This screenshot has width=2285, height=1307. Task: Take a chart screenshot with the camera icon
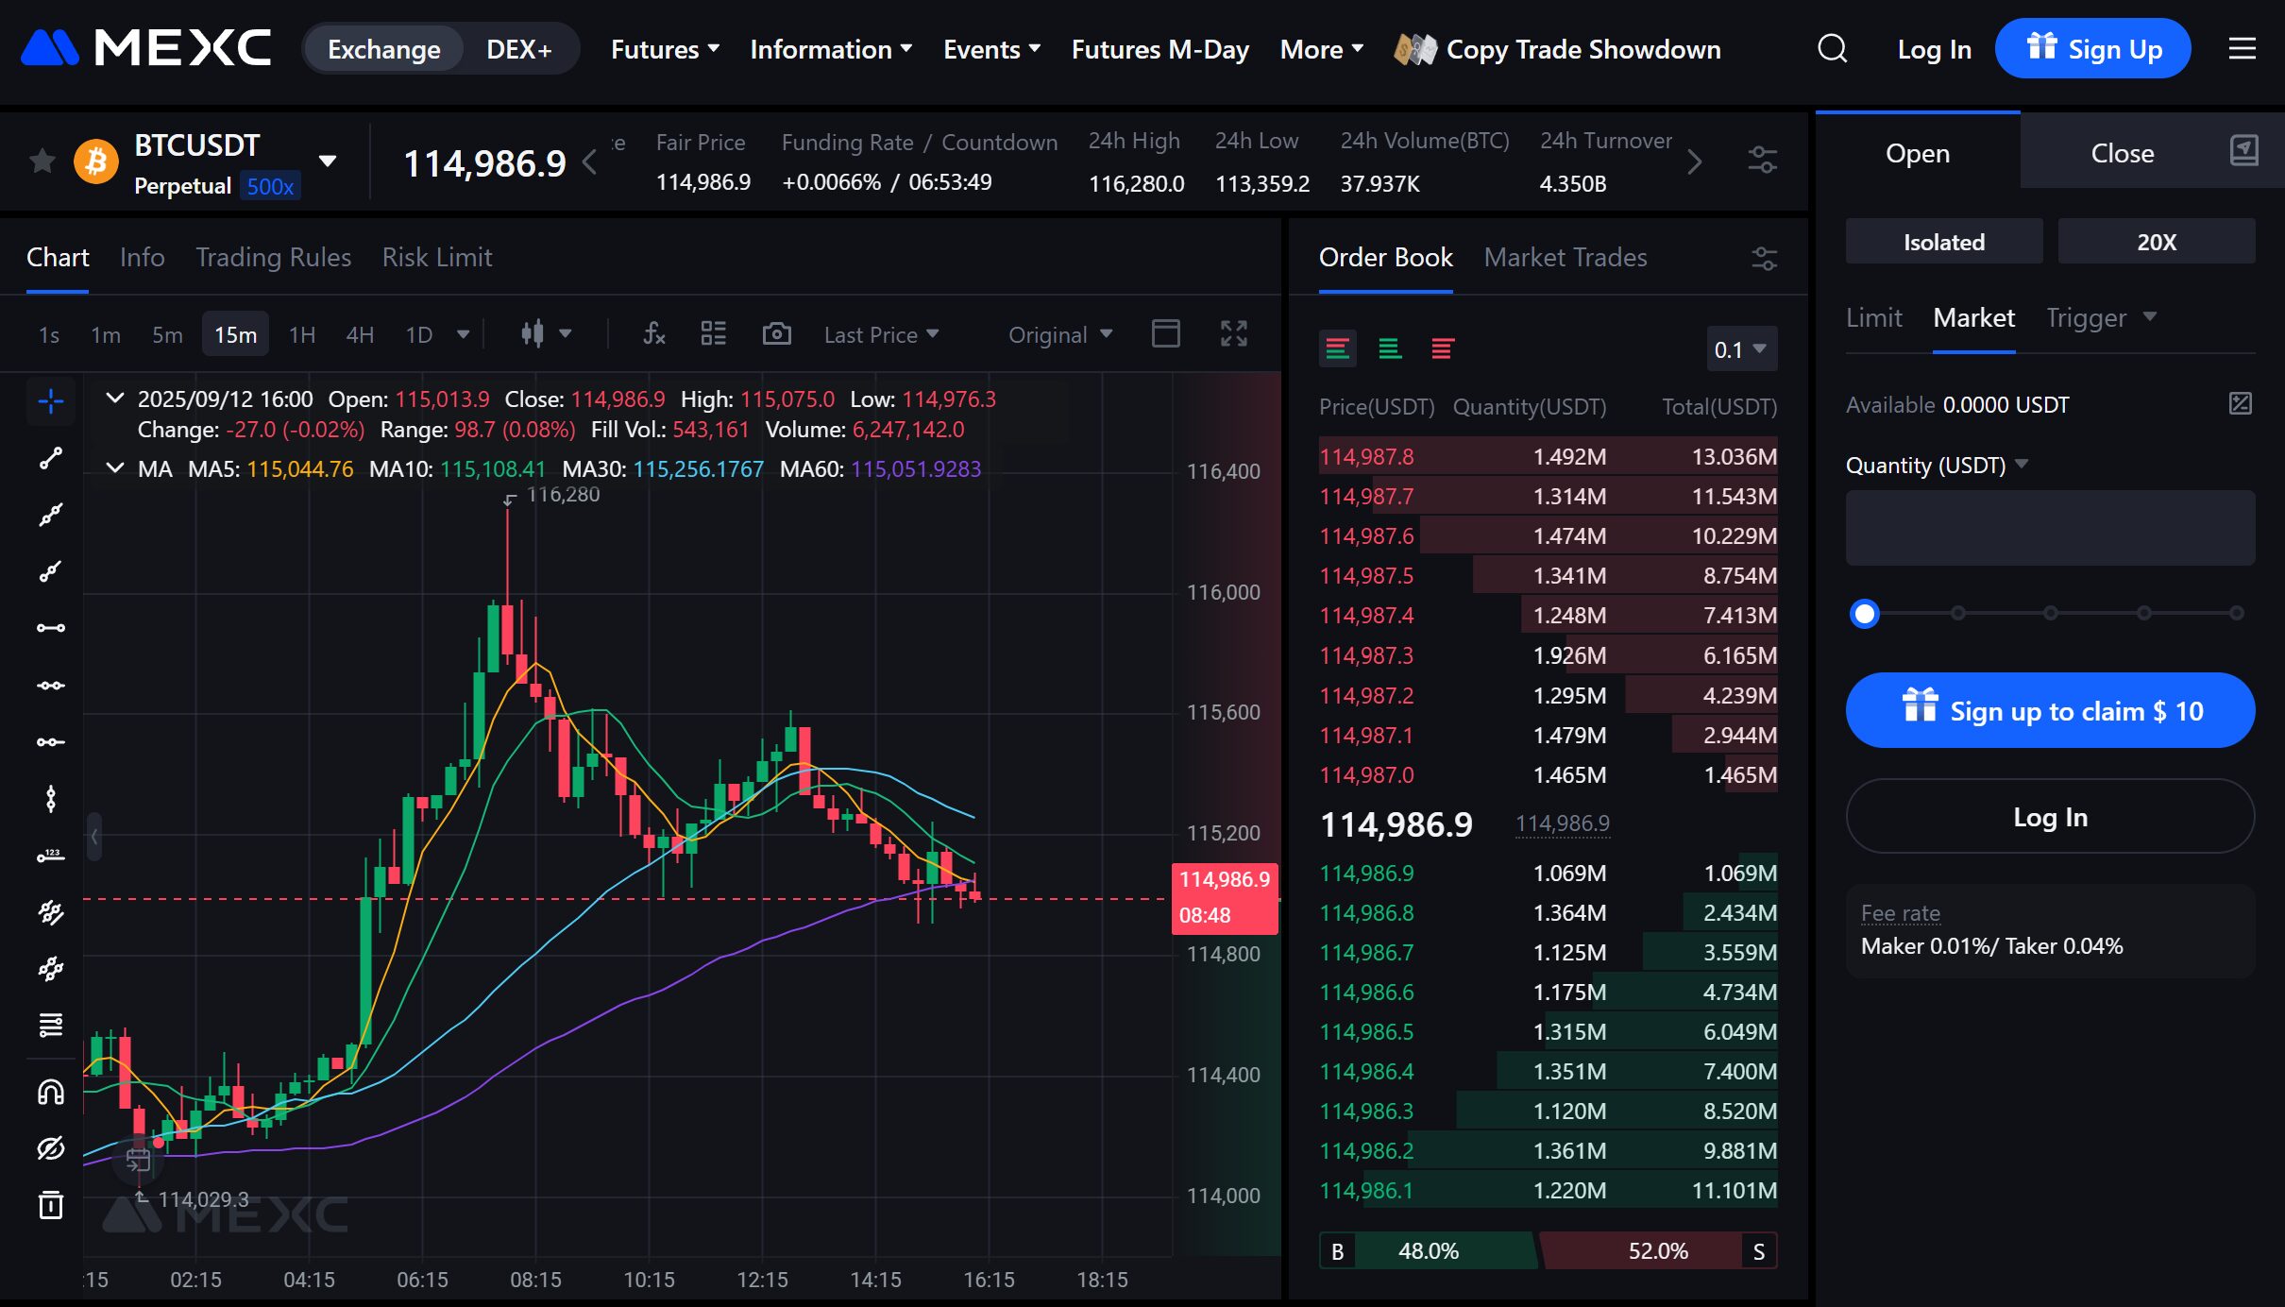coord(776,333)
